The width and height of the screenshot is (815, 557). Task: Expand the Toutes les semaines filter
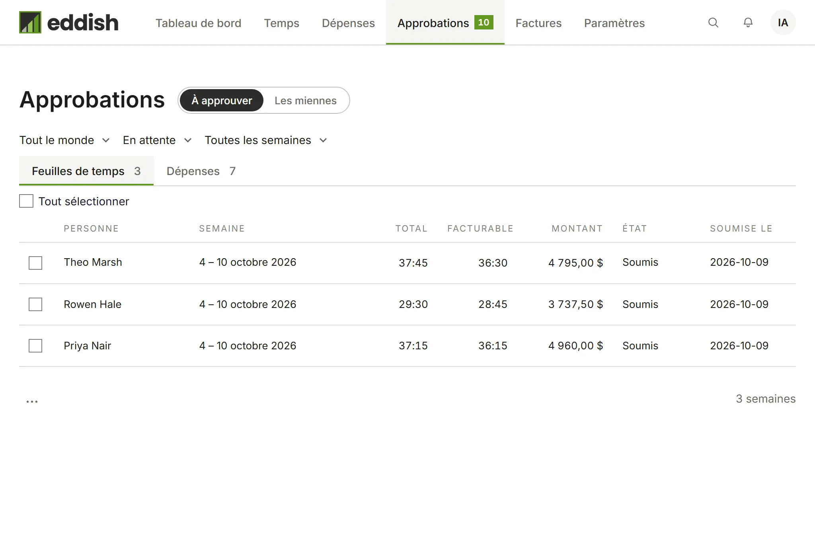pyautogui.click(x=266, y=140)
